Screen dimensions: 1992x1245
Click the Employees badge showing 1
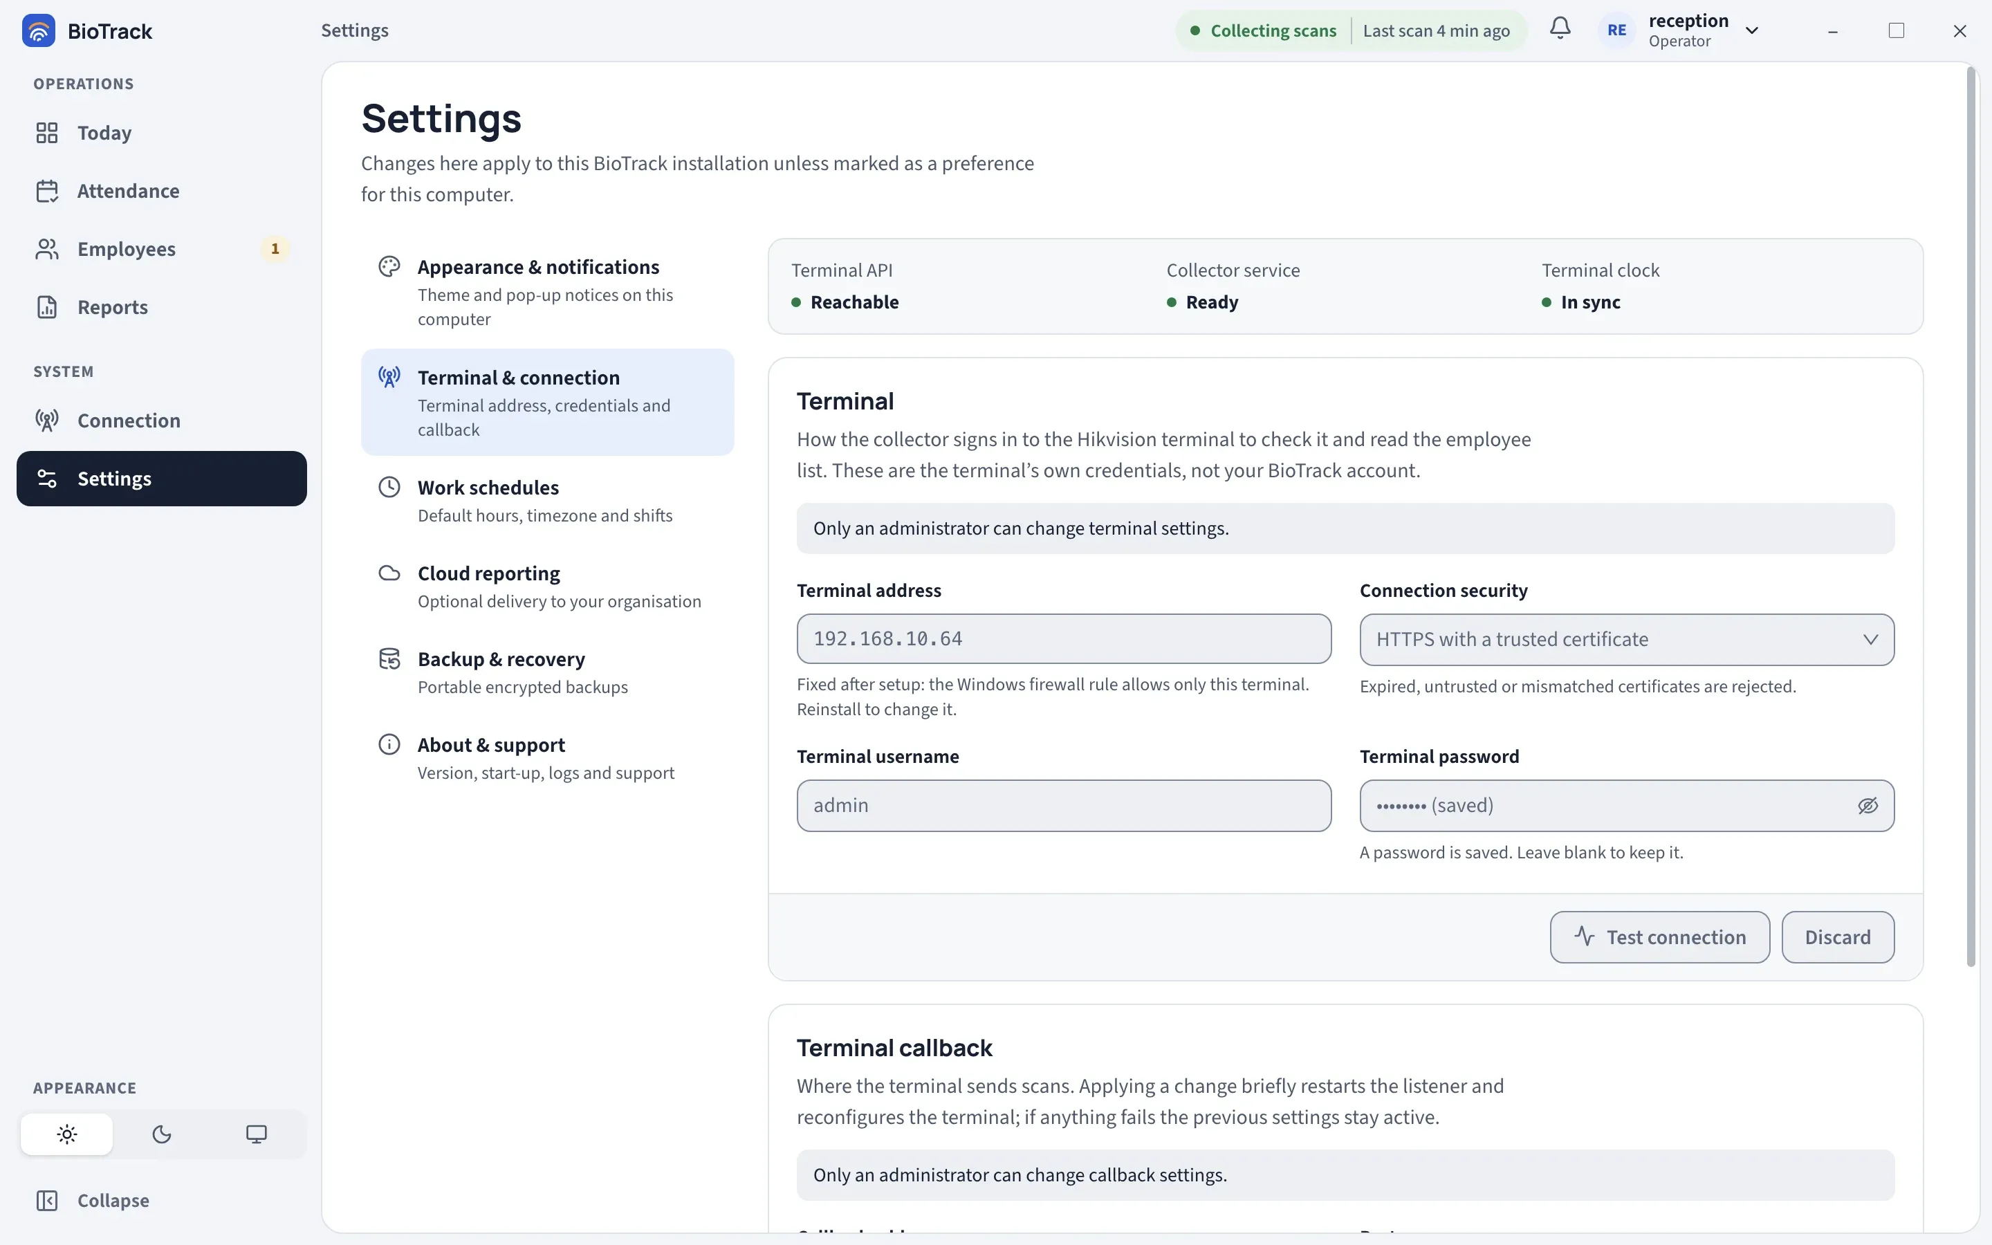click(x=275, y=249)
